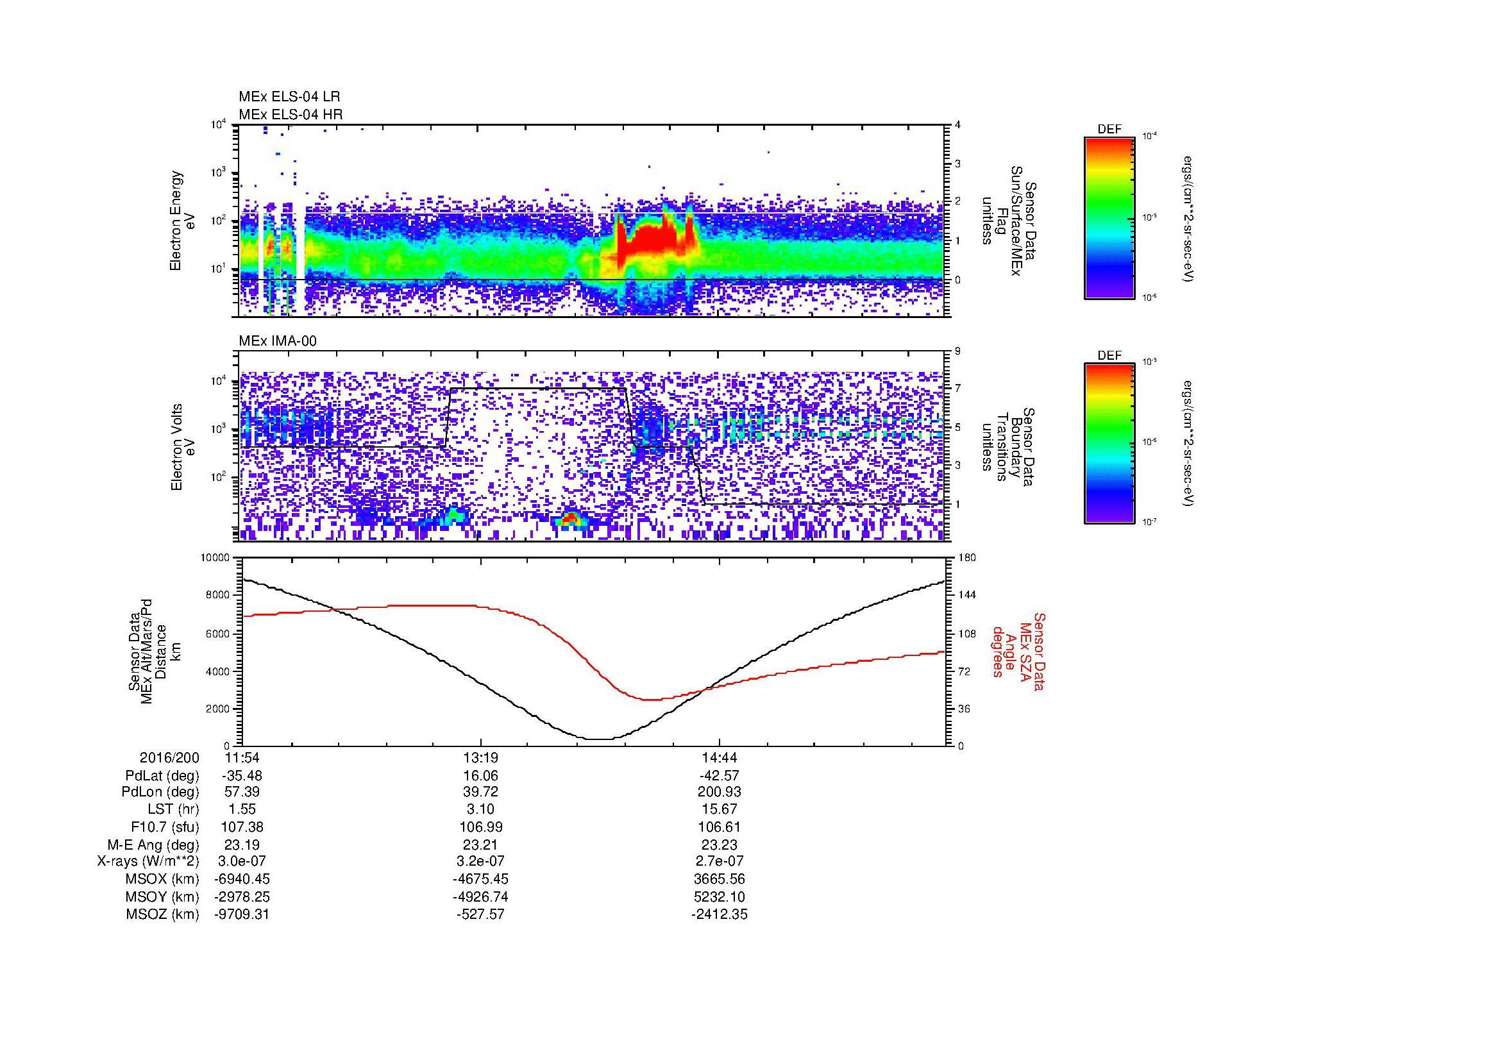
Task: Click the 'MEx ELS-04 HR' plot title
Action: tap(290, 114)
